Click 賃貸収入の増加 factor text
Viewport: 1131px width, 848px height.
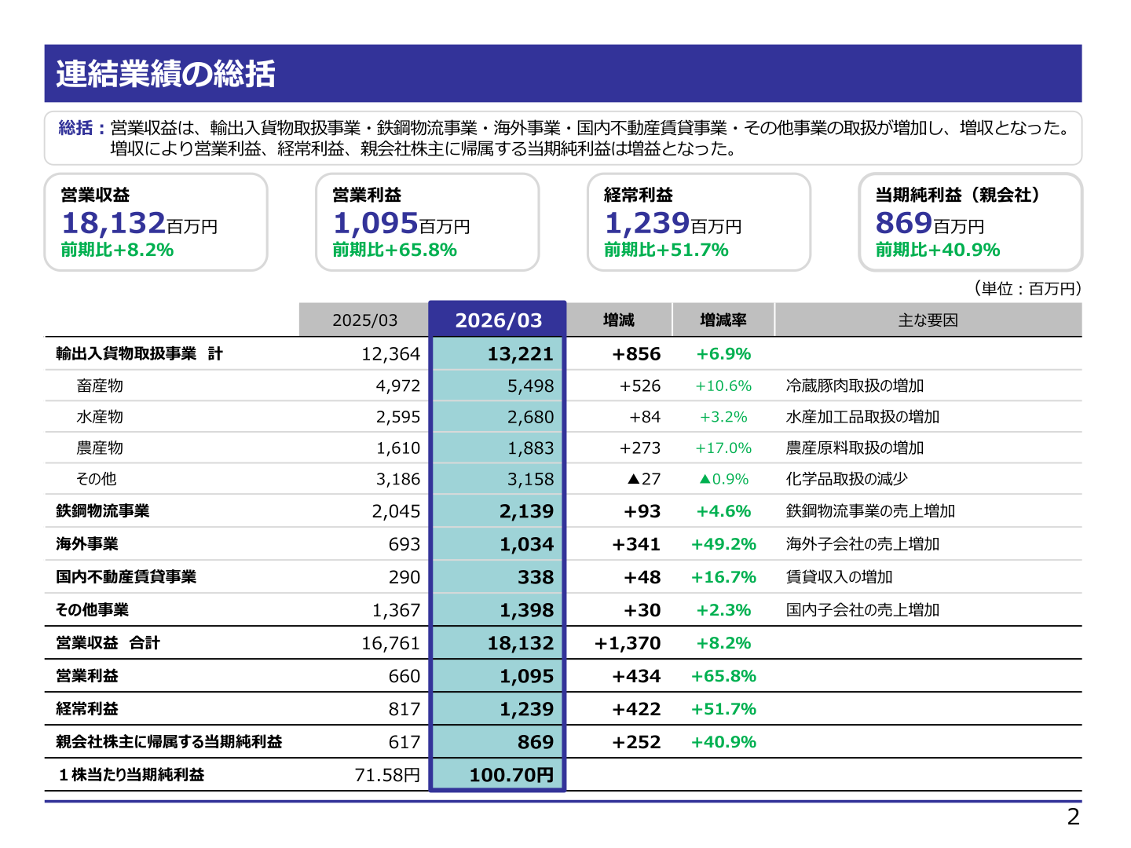(x=839, y=577)
